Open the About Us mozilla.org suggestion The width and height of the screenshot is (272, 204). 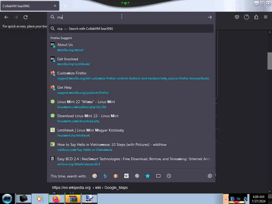pyautogui.click(x=131, y=47)
